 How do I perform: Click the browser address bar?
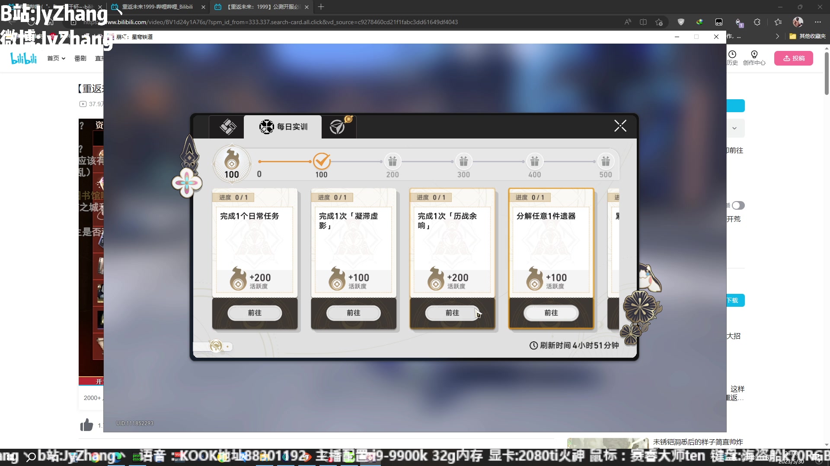pyautogui.click(x=346, y=22)
